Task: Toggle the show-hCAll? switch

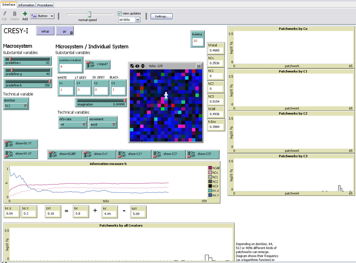Action: tap(65, 154)
